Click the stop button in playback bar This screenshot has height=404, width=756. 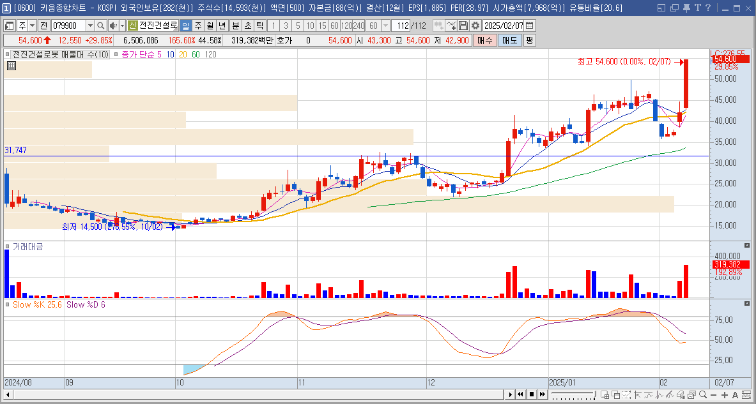pyautogui.click(x=532, y=394)
